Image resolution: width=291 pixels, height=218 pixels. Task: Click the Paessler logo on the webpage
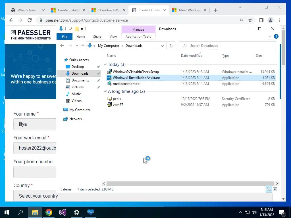click(x=31, y=35)
